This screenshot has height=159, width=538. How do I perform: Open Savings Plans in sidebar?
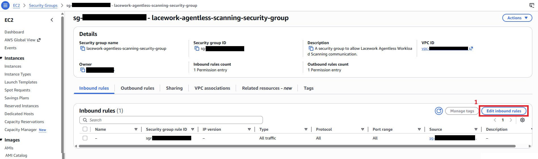pos(17,98)
